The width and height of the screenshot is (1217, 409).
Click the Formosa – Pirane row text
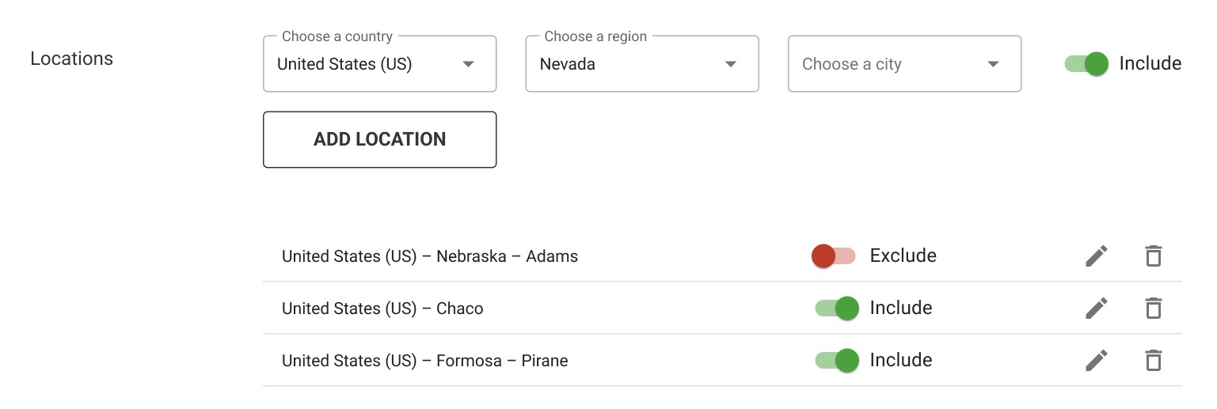[x=424, y=360]
